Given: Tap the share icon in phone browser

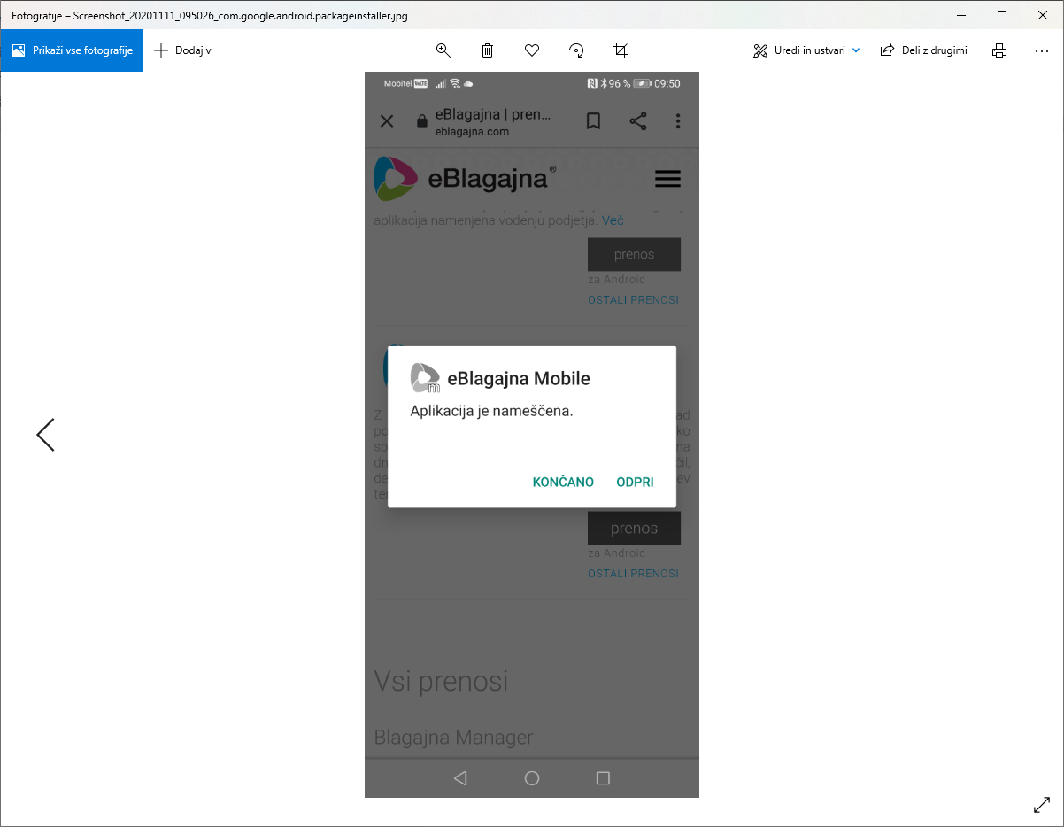Looking at the screenshot, I should point(638,121).
